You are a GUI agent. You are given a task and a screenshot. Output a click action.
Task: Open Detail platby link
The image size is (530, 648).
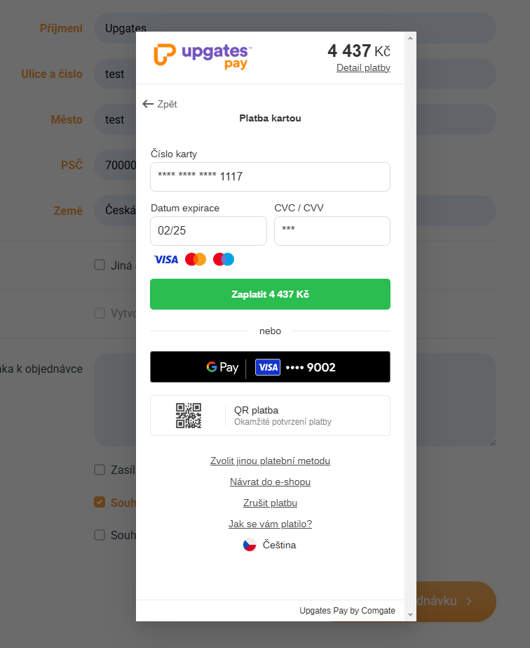(363, 68)
